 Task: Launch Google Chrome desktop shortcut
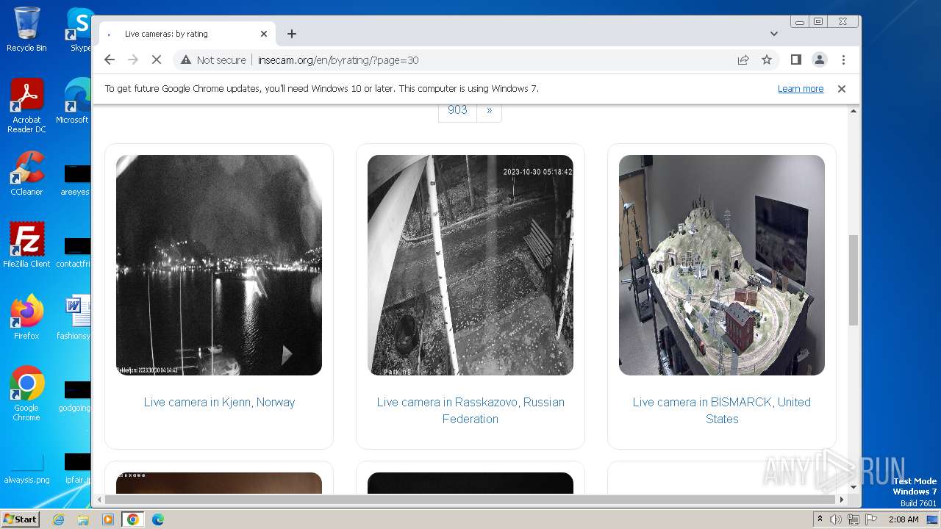tap(26, 393)
